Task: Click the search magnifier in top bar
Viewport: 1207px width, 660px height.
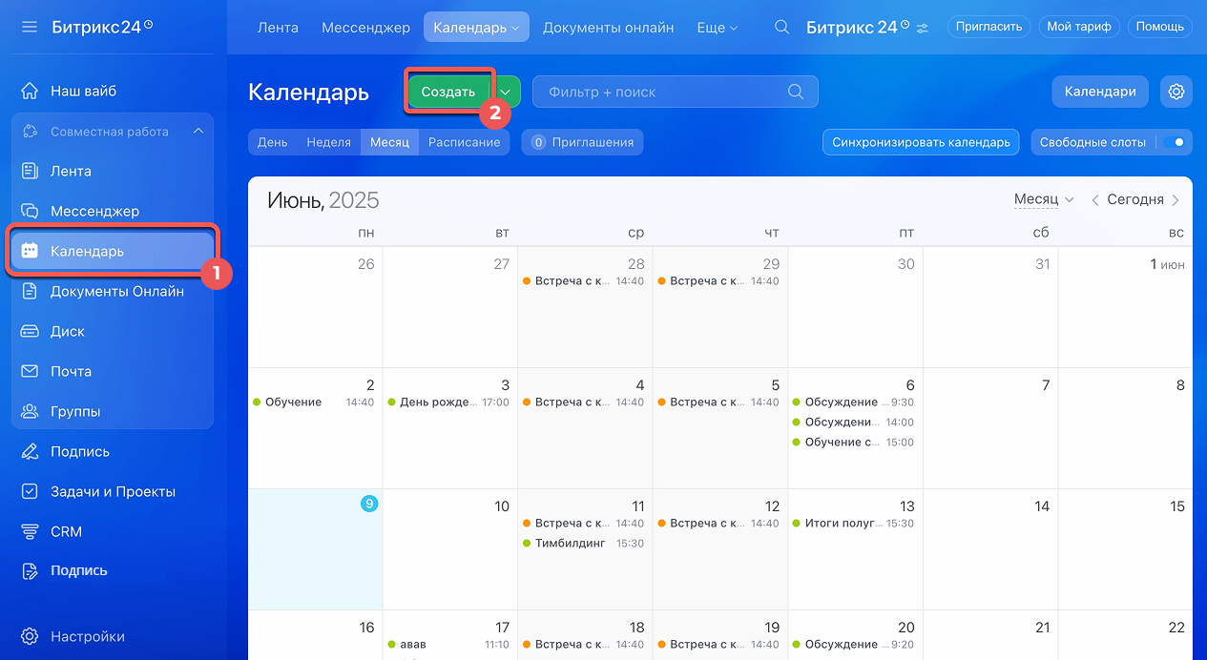Action: [x=781, y=28]
